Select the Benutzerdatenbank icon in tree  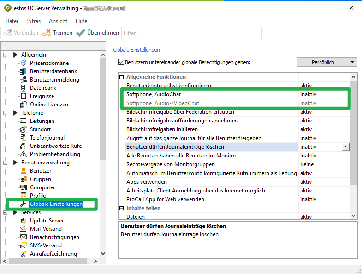[x=24, y=71]
